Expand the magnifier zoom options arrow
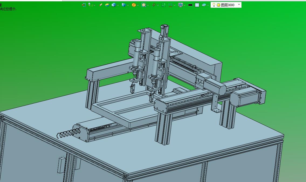306x182 pixels. coord(148,5)
